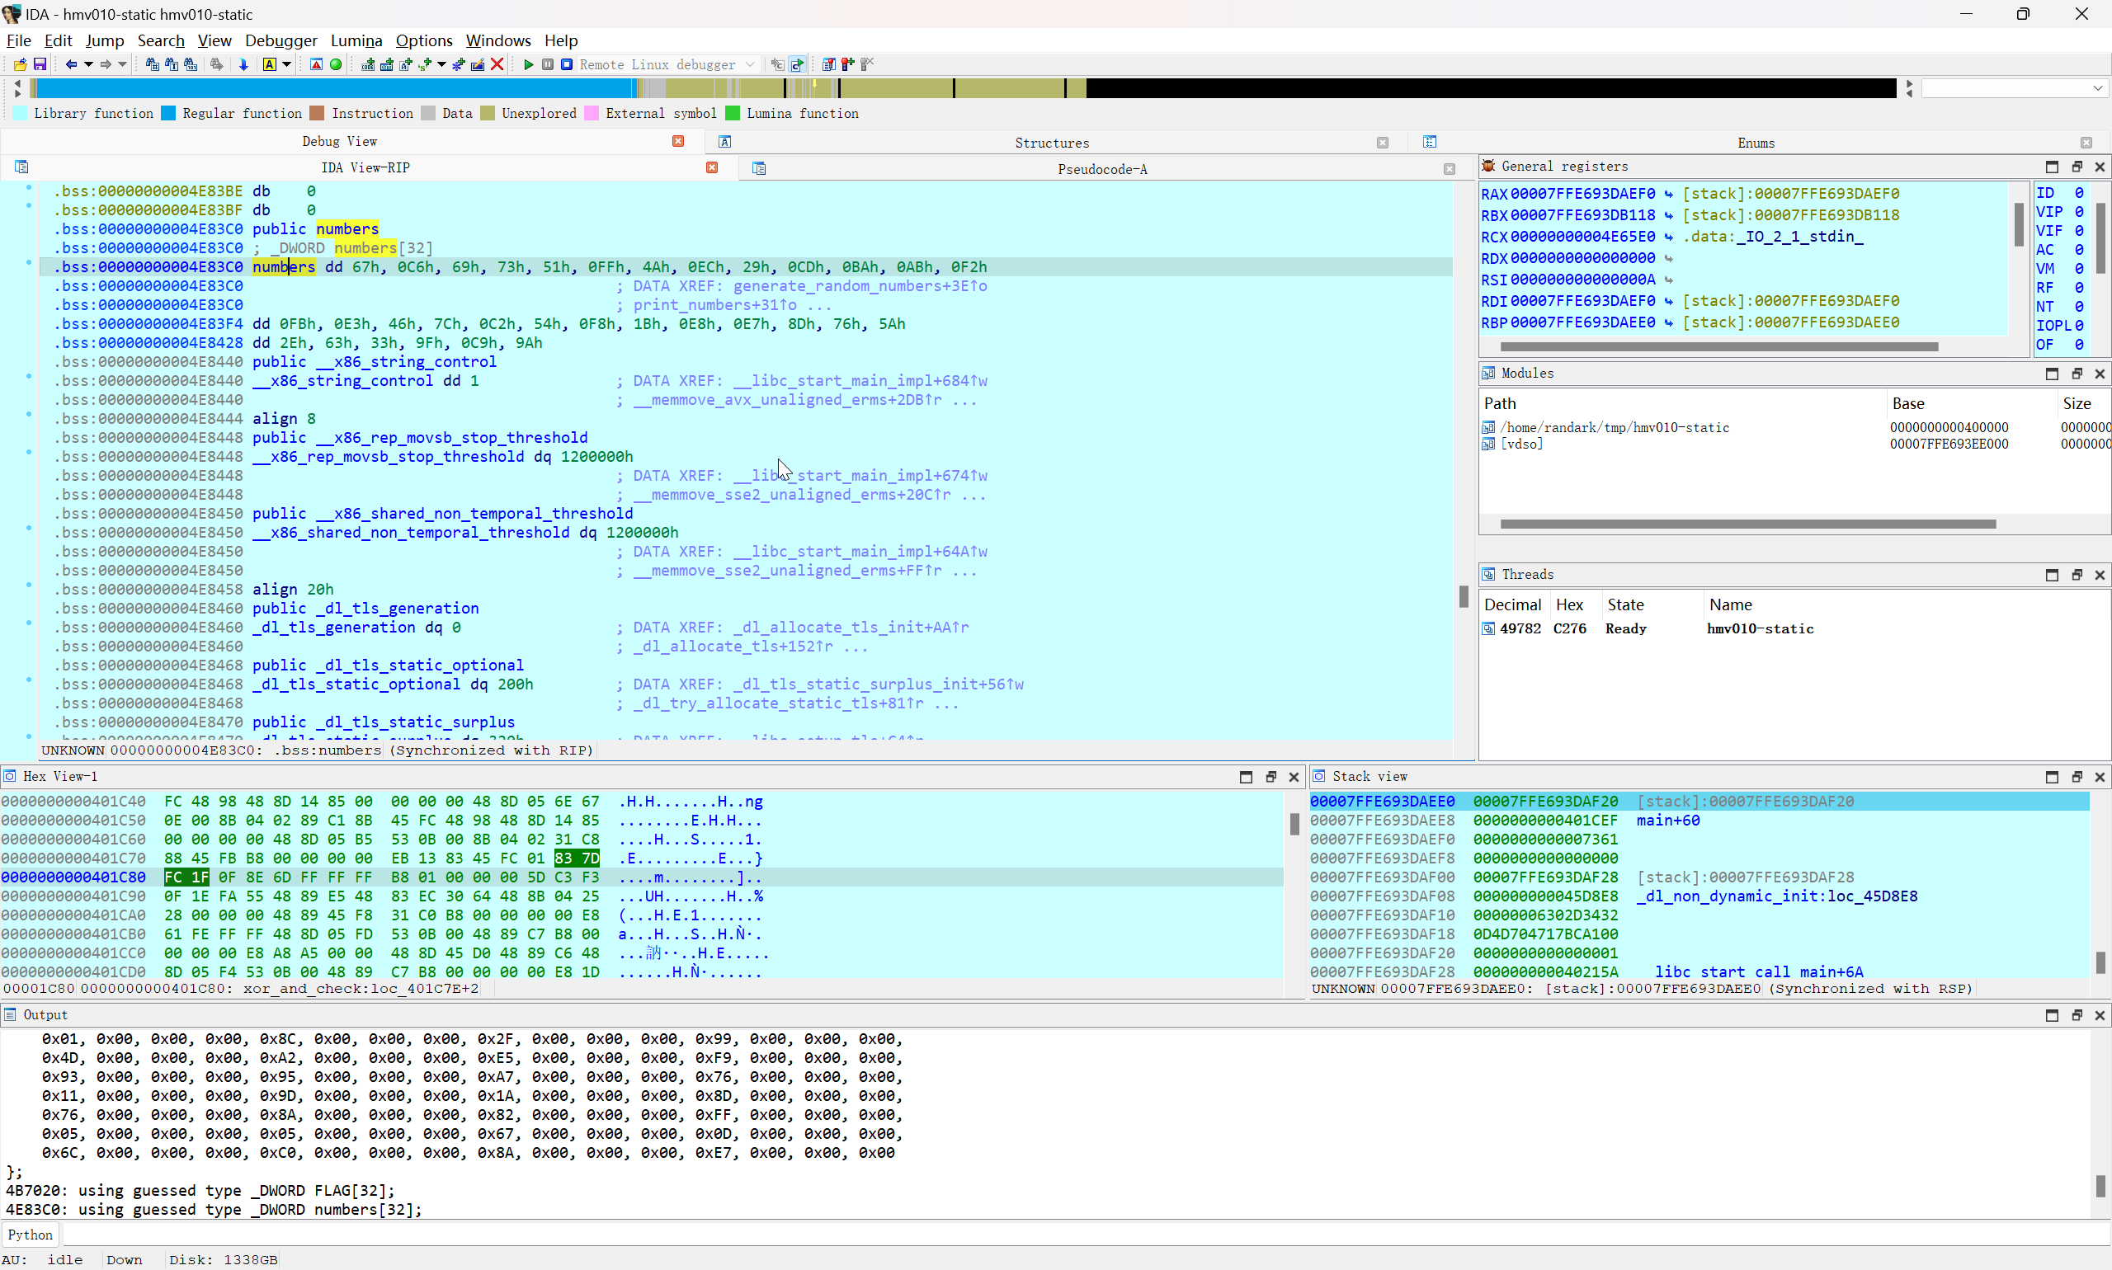Close the Pseudocode-A tab
The image size is (2112, 1270).
point(1449,169)
